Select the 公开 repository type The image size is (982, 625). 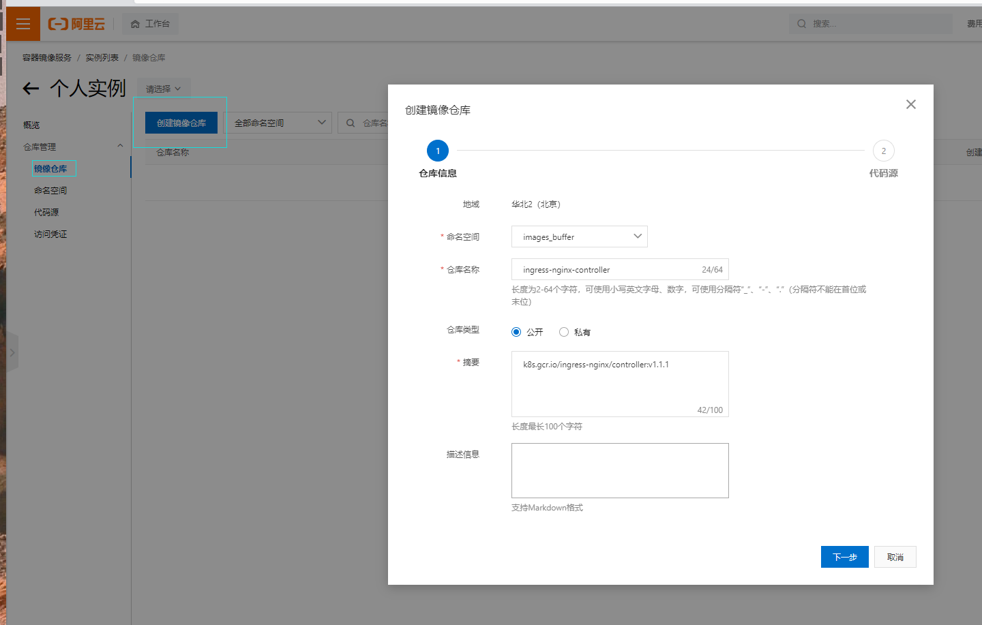(x=516, y=332)
